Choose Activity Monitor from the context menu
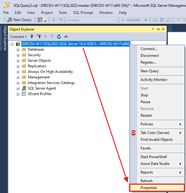186x193 pixels. pos(154,80)
